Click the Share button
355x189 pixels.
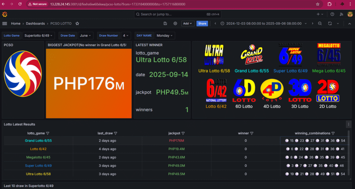[202, 23]
